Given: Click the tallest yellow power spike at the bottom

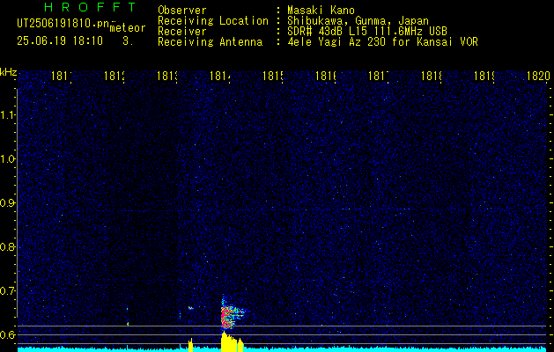Looking at the screenshot, I should [x=224, y=341].
